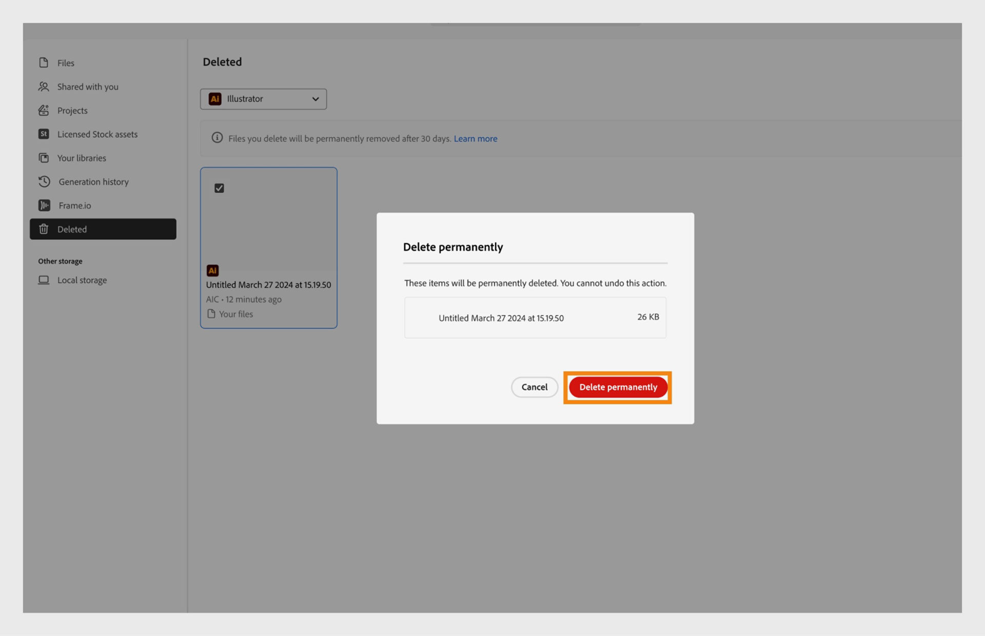This screenshot has width=985, height=636.
Task: Uncheck the Untitled March 27 file checkbox
Action: [219, 188]
